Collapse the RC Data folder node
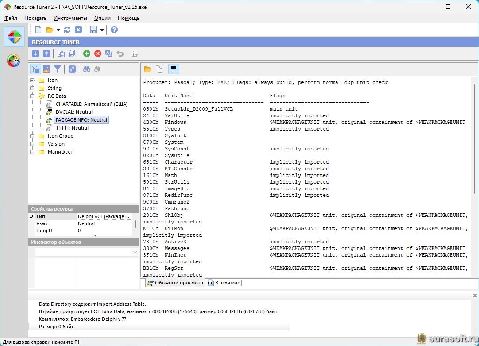The image size is (479, 346). (x=32, y=96)
